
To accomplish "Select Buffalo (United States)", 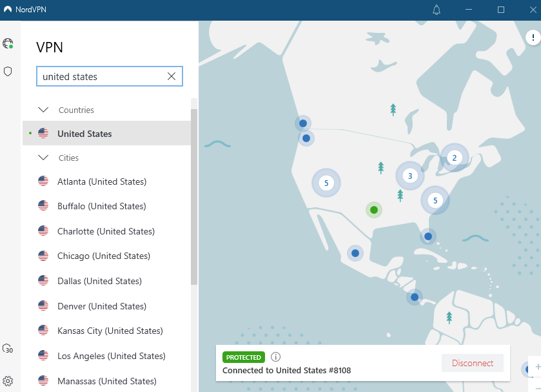I will (106, 206).
